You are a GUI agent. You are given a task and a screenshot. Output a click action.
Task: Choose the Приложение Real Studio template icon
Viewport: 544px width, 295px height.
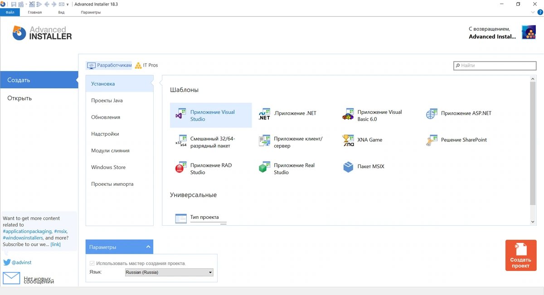[x=264, y=167]
